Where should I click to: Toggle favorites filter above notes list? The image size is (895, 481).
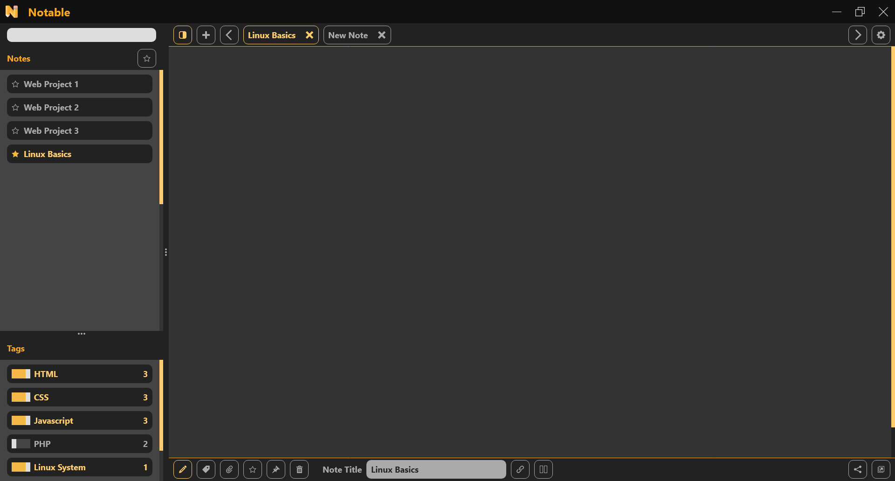pos(146,58)
